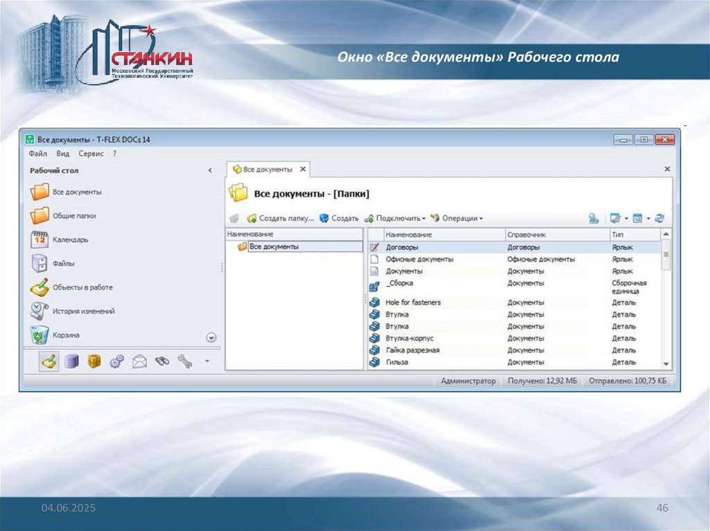The height and width of the screenshot is (531, 710).
Task: Open История изменений in sidebar
Action: pyautogui.click(x=40, y=311)
